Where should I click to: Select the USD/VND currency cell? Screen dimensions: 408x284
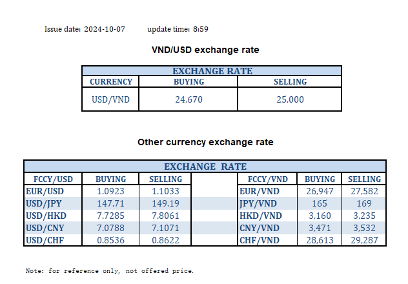[x=110, y=99]
